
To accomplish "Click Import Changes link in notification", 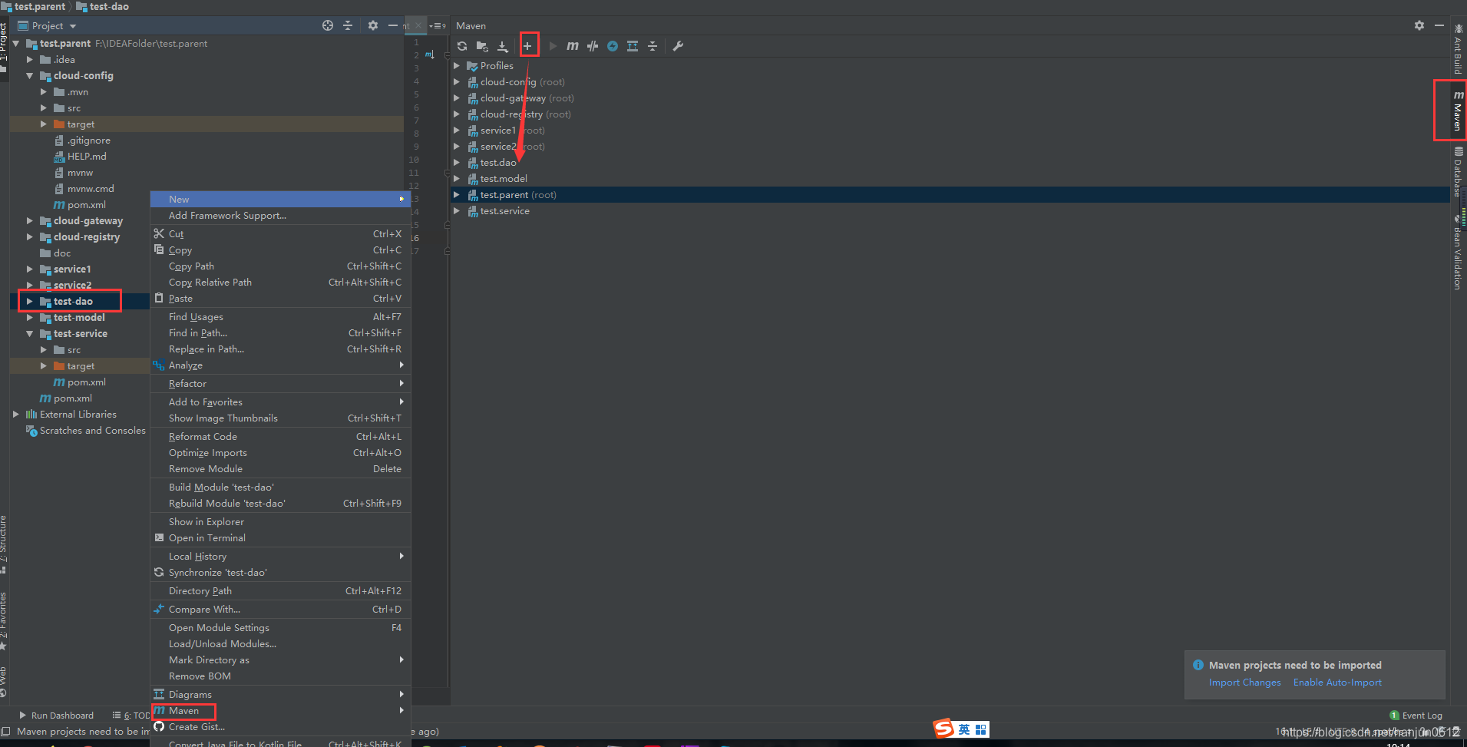I will pos(1244,683).
